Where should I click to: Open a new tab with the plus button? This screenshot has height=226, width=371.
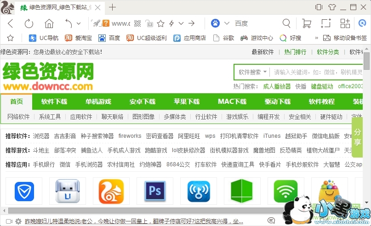(x=112, y=7)
